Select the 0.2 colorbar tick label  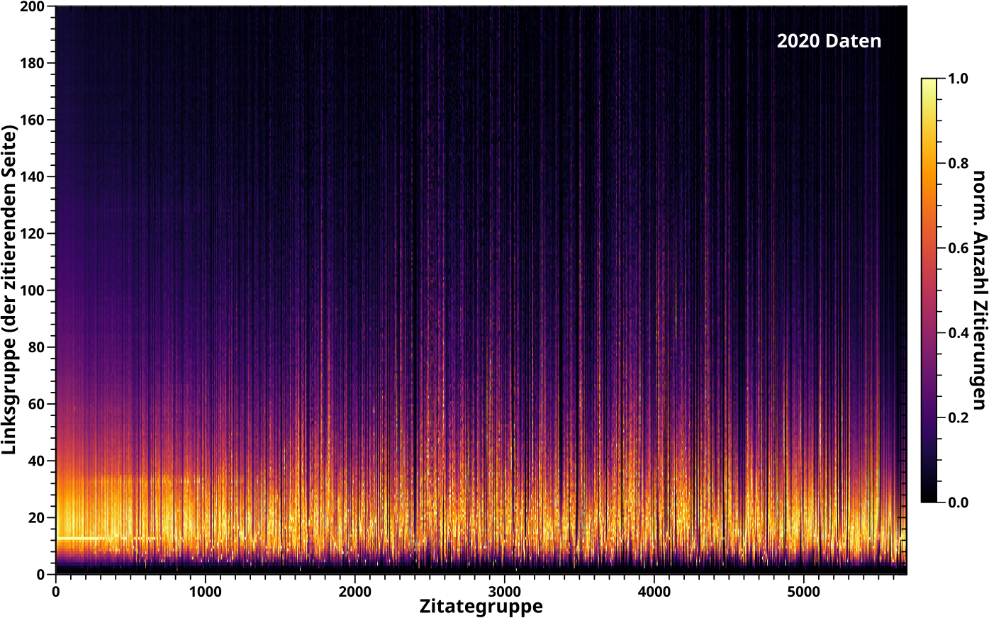pyautogui.click(x=958, y=418)
